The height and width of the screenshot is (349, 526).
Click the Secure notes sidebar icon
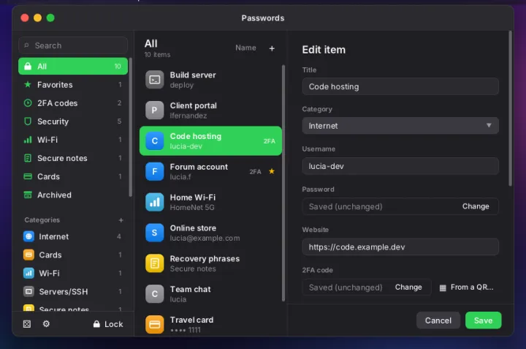point(28,158)
